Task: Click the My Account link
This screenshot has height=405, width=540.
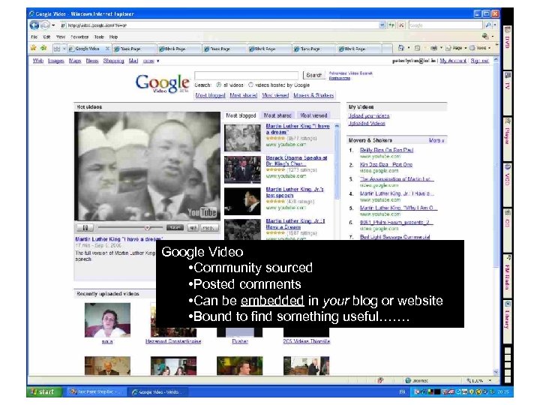Action: click(x=453, y=61)
